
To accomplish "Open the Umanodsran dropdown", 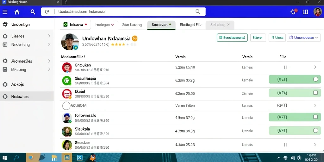I will pos(303,38).
